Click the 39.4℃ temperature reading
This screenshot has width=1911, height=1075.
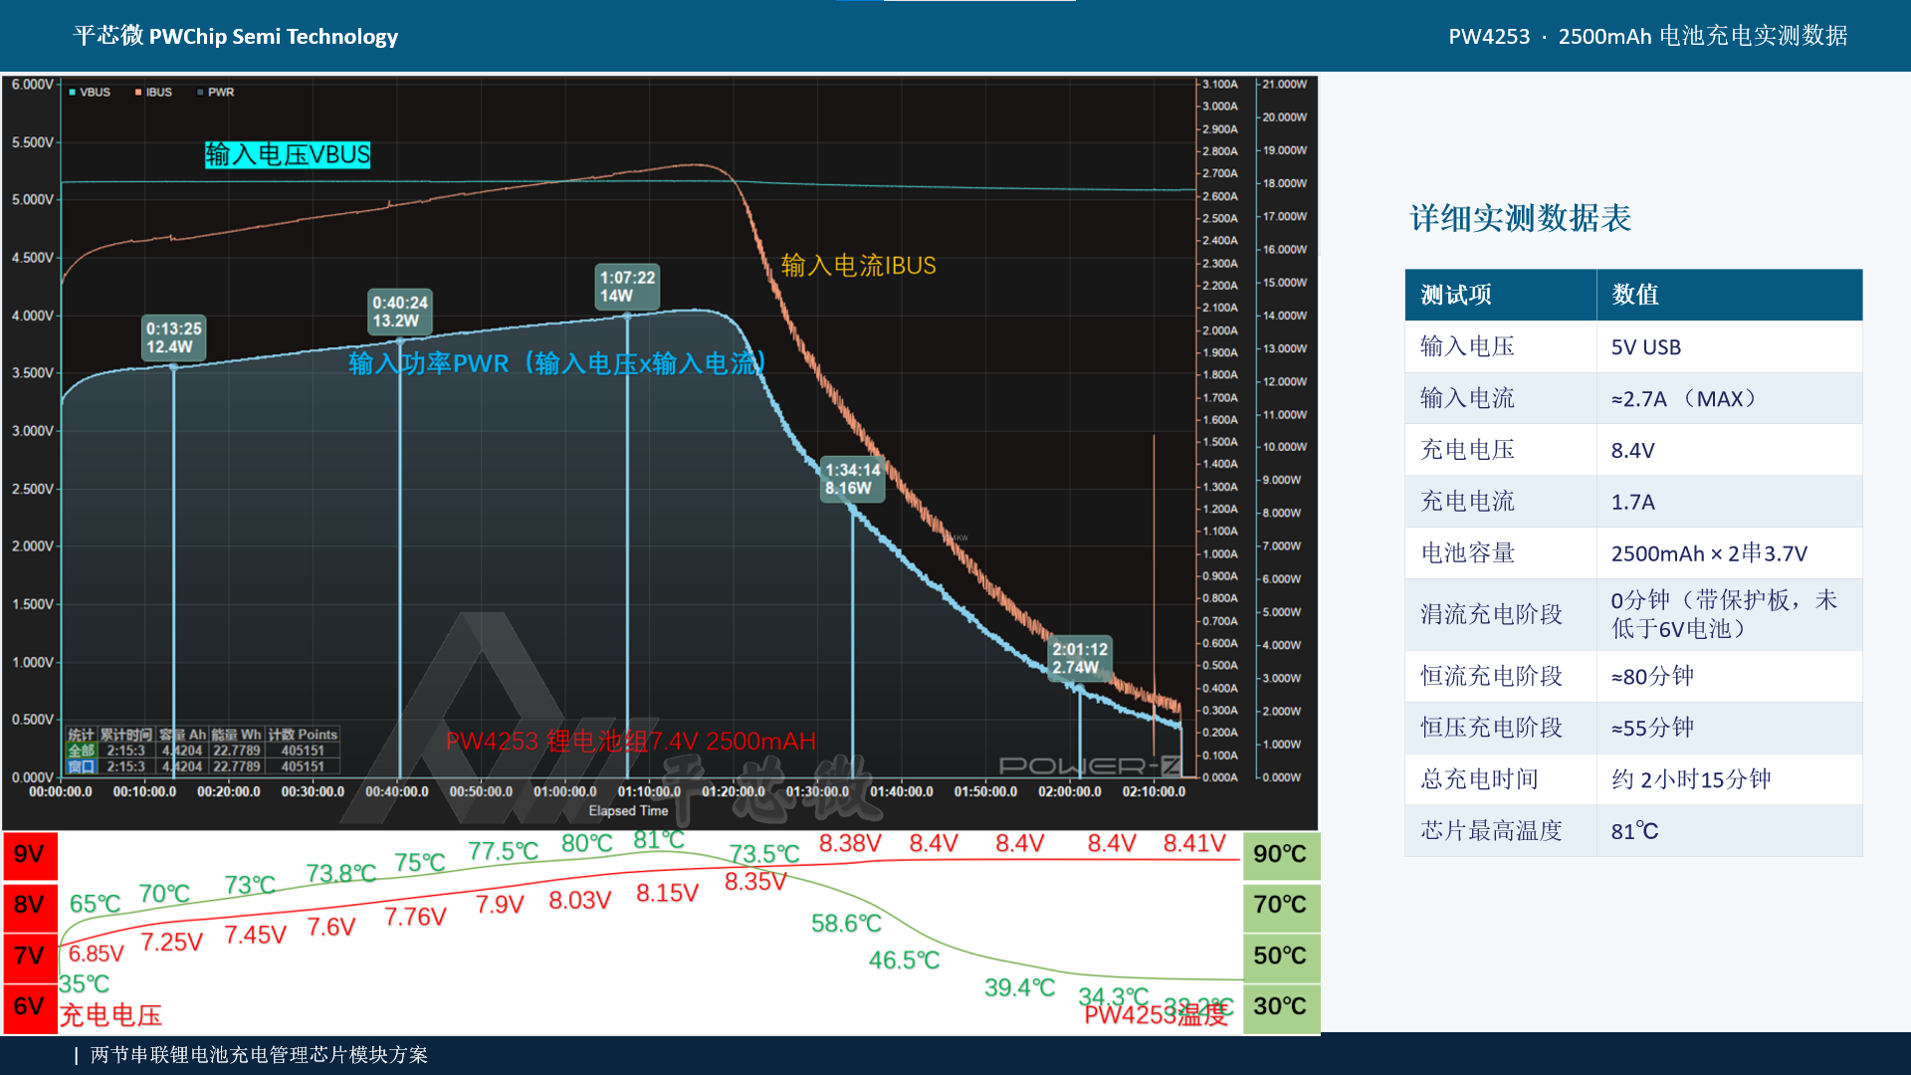point(1020,988)
